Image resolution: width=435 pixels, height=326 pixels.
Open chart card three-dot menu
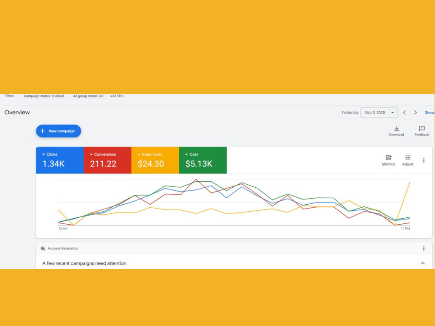424,160
